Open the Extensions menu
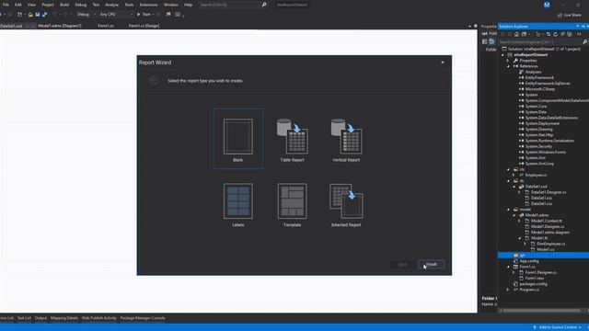 pos(148,5)
